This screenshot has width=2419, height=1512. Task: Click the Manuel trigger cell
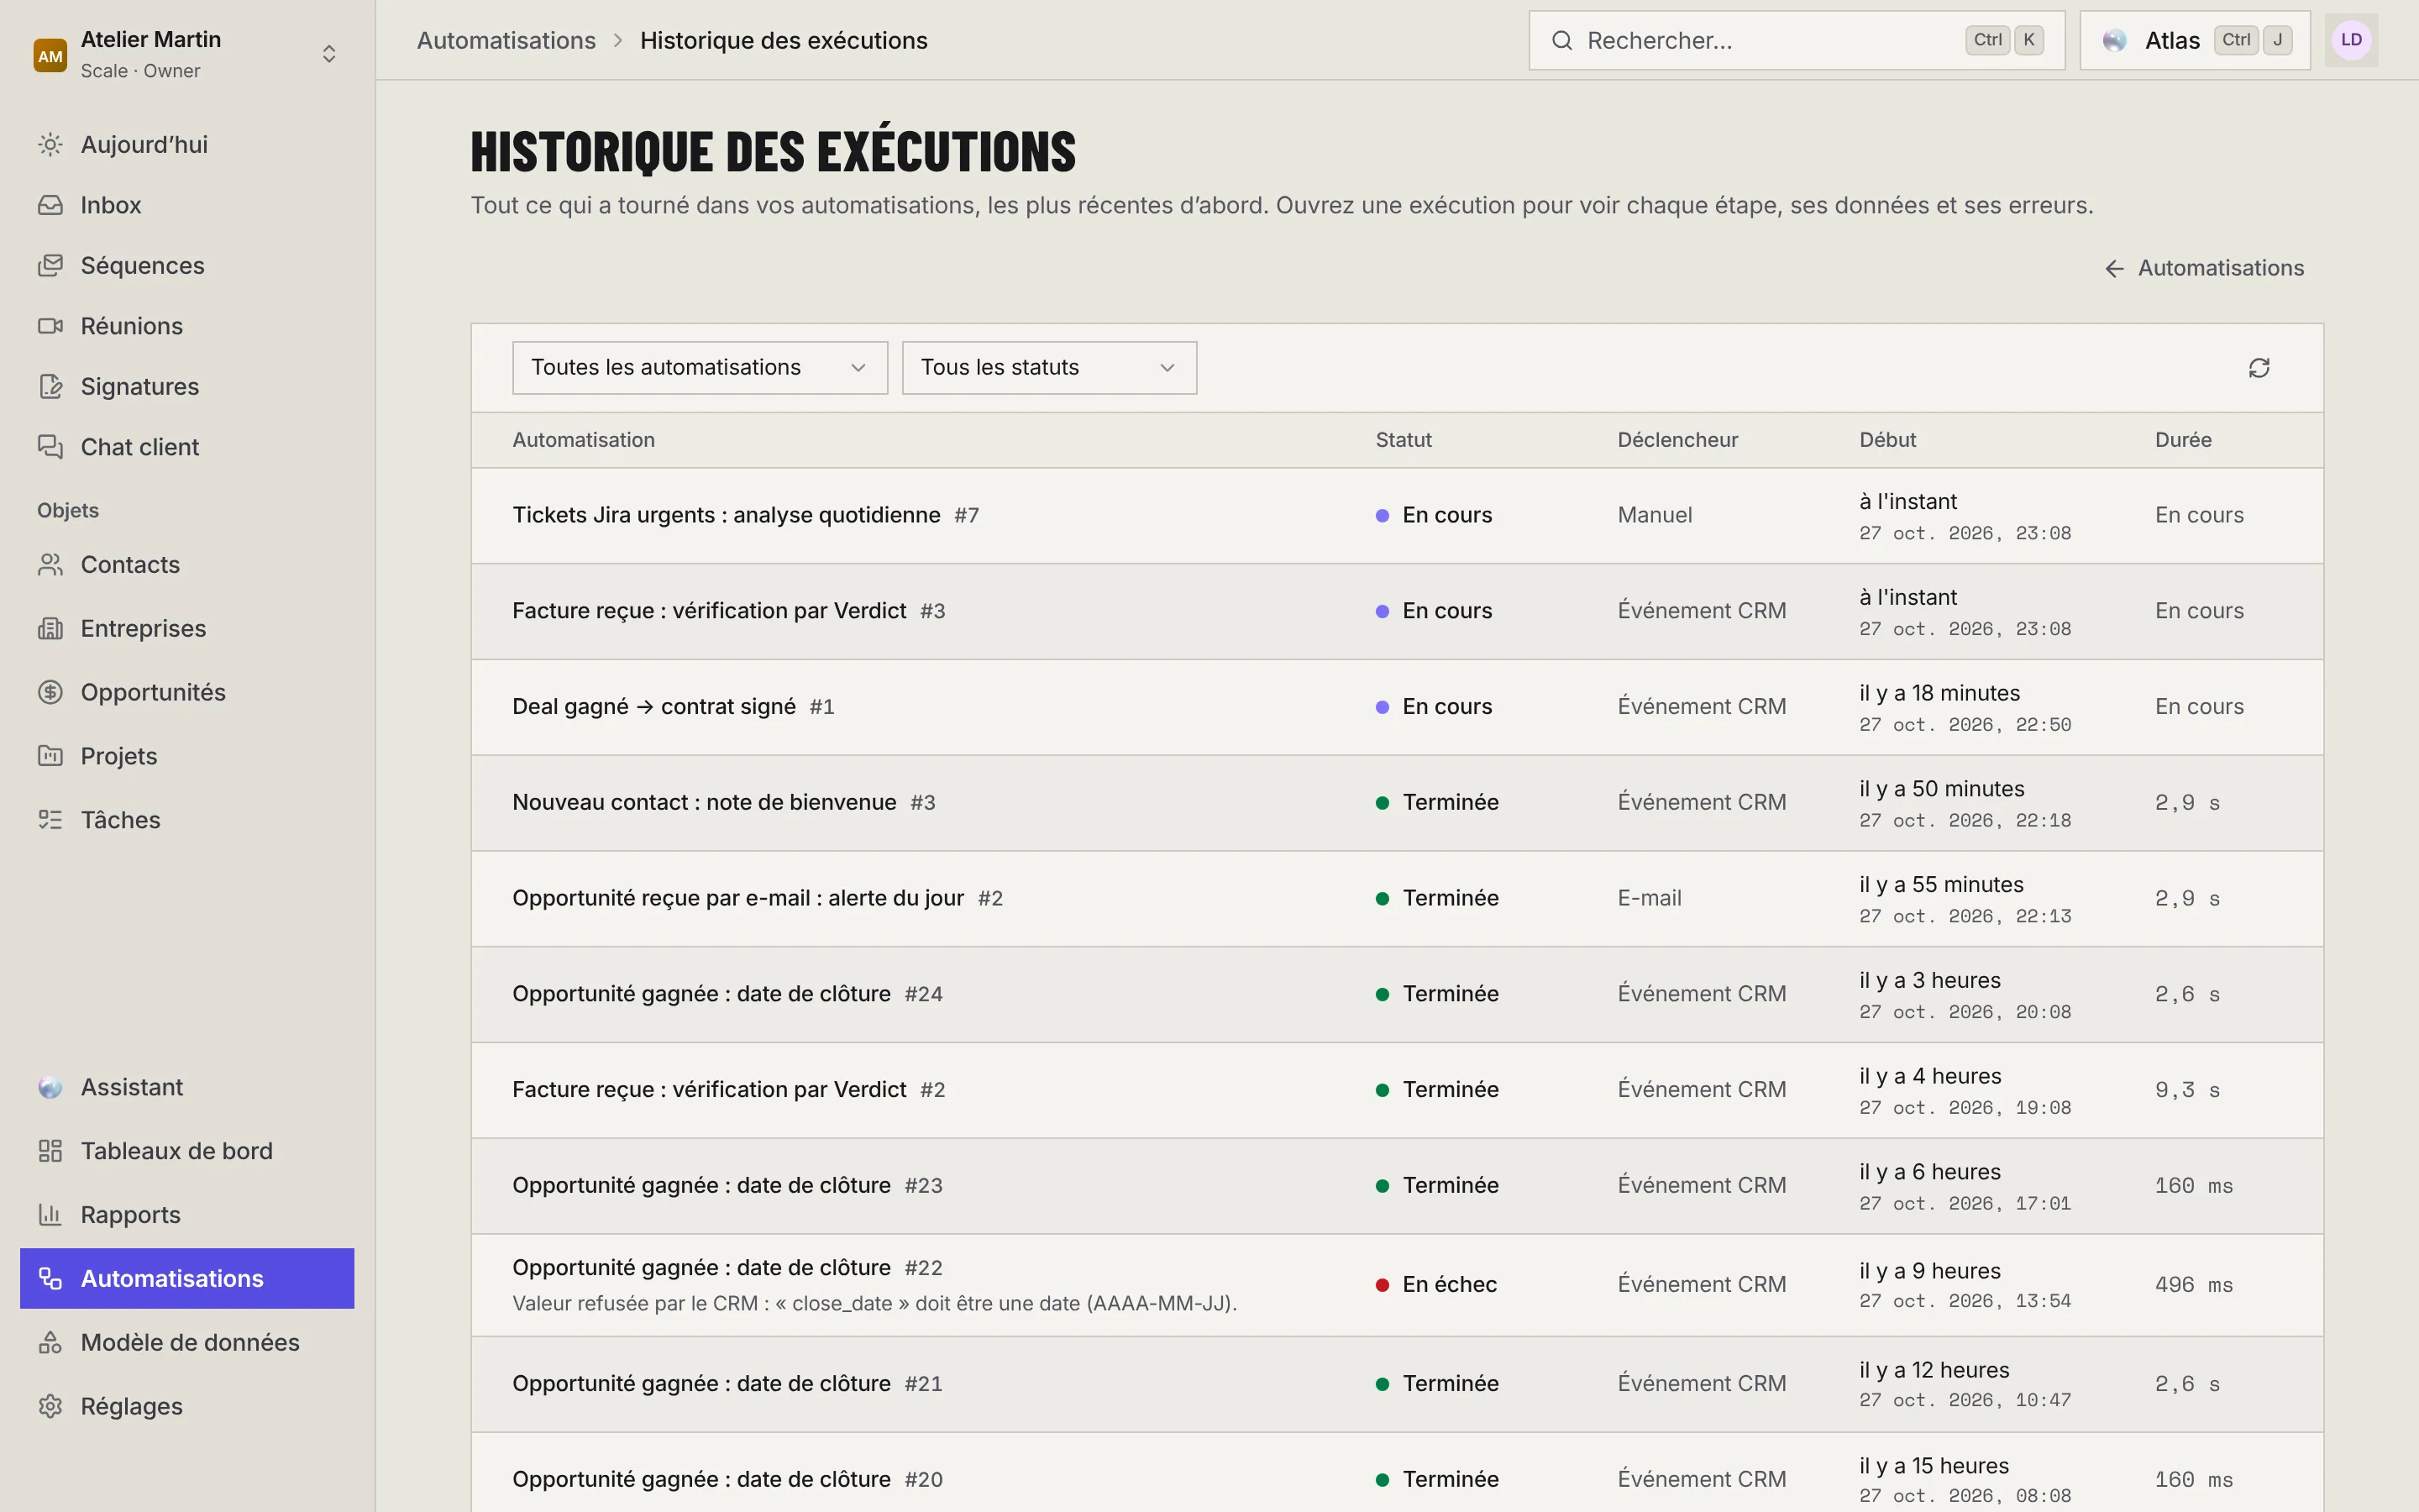tap(1655, 516)
